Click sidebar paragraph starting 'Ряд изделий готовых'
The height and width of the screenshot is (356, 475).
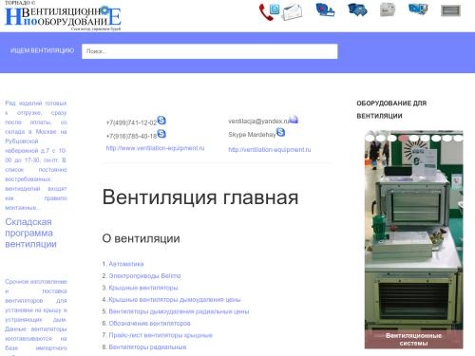coord(36,156)
